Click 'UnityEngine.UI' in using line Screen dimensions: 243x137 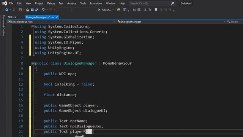(63, 53)
